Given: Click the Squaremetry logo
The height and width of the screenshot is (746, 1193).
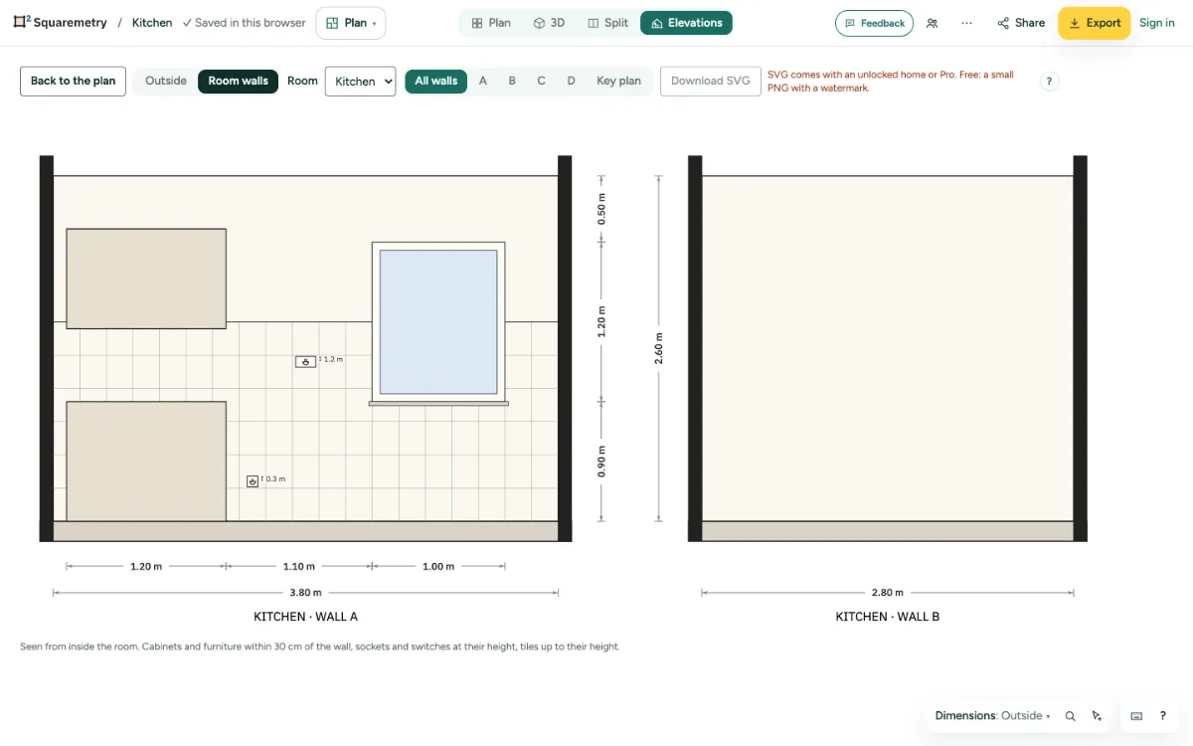Looking at the screenshot, I should pyautogui.click(x=60, y=22).
